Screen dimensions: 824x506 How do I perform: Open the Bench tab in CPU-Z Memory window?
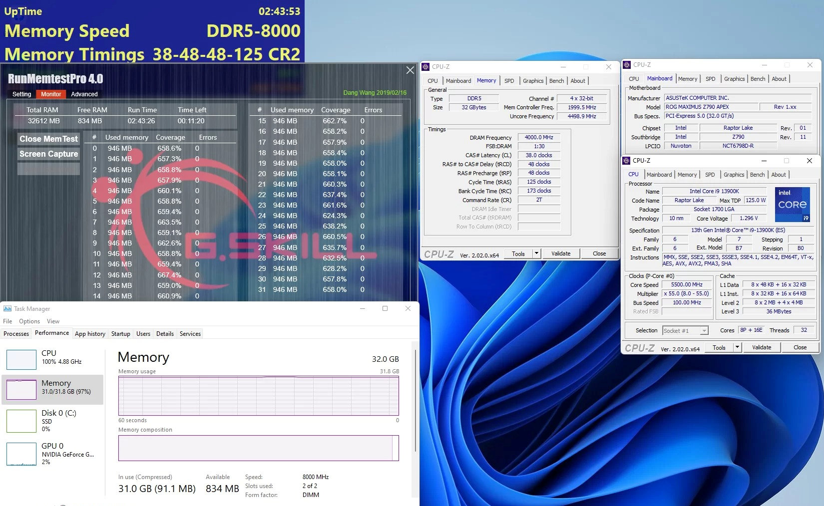[556, 81]
